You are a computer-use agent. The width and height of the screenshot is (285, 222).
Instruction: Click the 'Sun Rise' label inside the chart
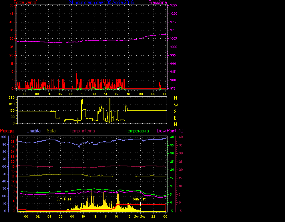[x=64, y=199]
